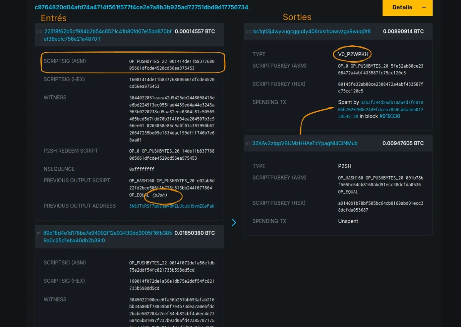Click the P2SH type value of output #1
Viewport: 461px width, 327px height.
345,166
